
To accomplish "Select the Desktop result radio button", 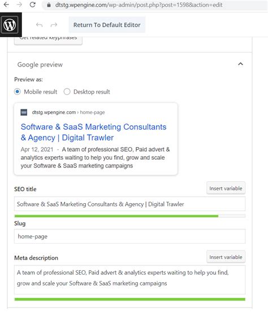I will point(67,92).
